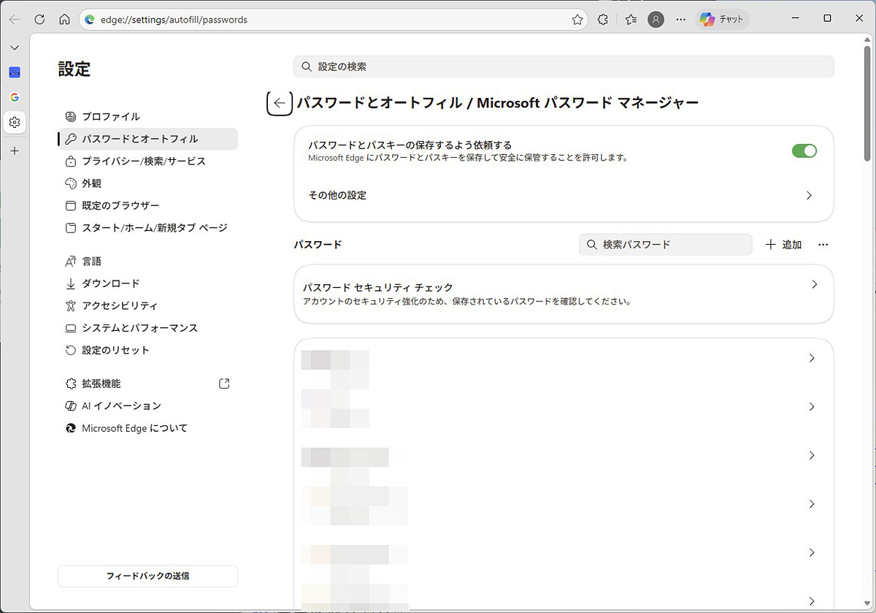This screenshot has height=613, width=876.
Task: Open 言語 settings
Action: coord(147,261)
